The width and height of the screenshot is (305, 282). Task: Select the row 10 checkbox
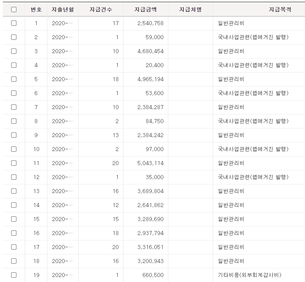(14, 149)
